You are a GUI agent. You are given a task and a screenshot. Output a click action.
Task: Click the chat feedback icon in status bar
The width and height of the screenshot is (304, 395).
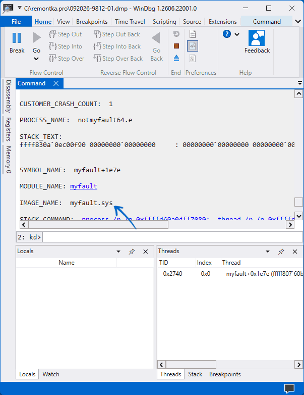[289, 388]
